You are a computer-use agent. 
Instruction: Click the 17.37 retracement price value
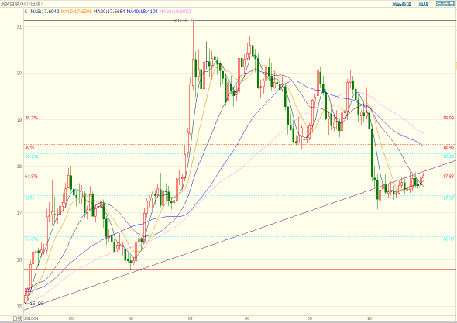pyautogui.click(x=448, y=198)
